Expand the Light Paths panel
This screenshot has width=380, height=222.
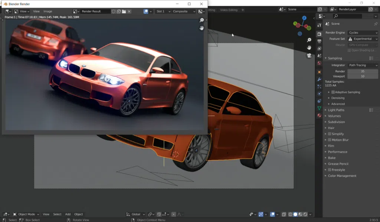(336, 110)
